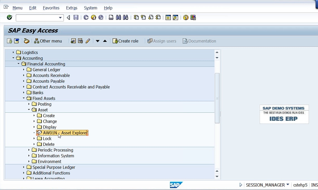Click the yellow Help question mark icon
The image size is (318, 190).
coord(186,18)
